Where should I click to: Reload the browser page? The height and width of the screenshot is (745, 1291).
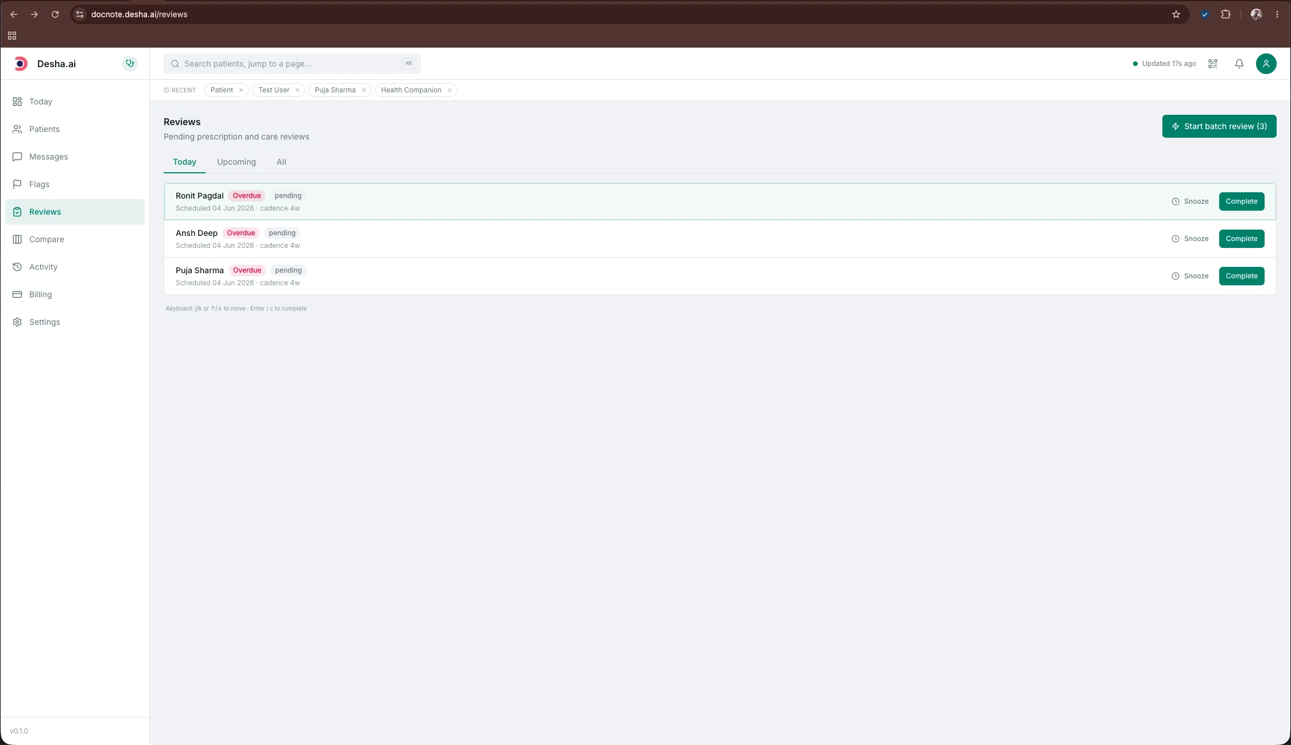(x=55, y=14)
